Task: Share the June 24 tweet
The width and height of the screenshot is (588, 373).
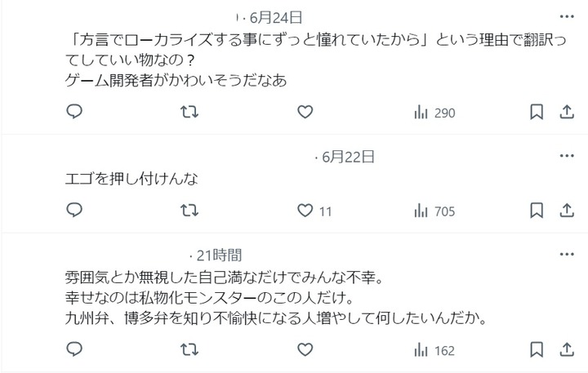Action: pyautogui.click(x=567, y=112)
